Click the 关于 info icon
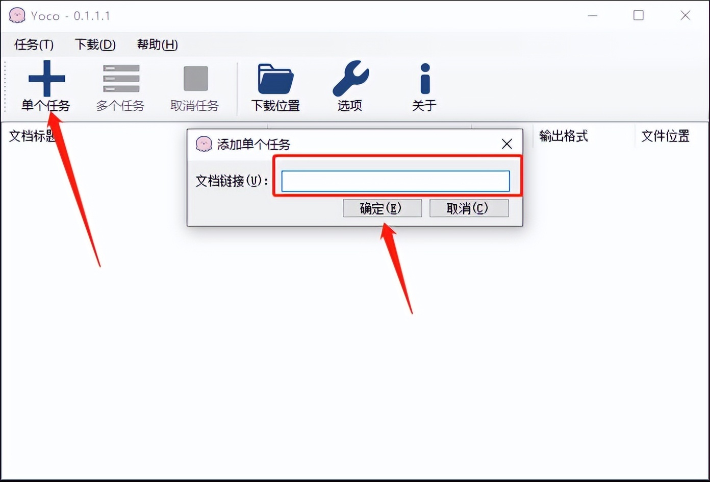 coord(425,79)
